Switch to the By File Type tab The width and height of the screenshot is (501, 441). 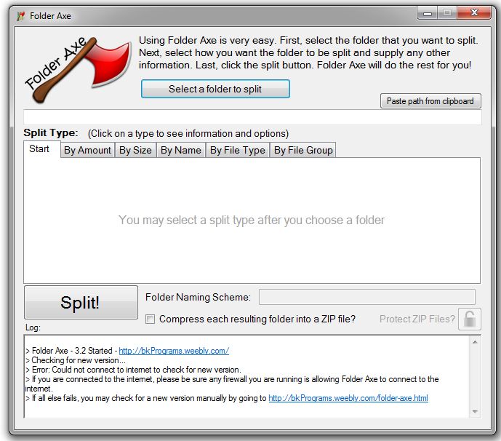coord(237,150)
